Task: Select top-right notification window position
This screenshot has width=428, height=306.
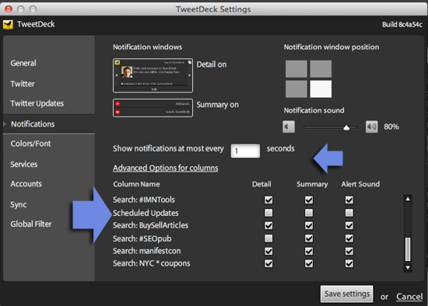Action: click(321, 69)
